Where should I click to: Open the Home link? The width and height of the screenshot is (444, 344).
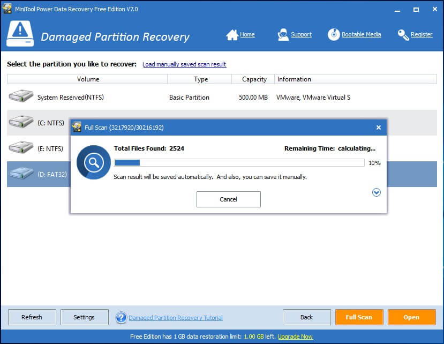tap(247, 35)
